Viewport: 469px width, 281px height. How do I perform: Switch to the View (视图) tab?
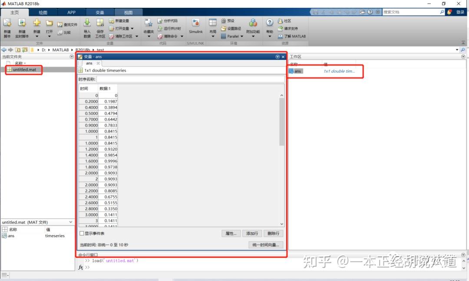(x=128, y=12)
